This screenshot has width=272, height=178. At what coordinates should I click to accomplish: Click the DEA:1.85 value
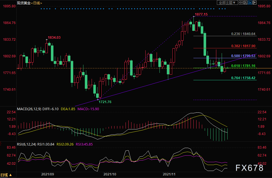pos(68,109)
